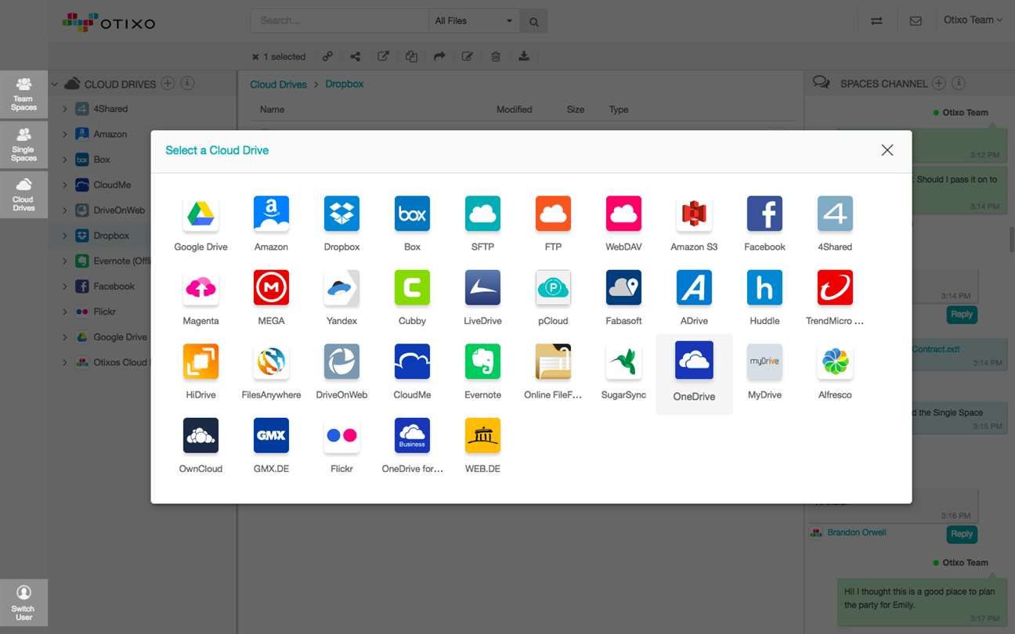This screenshot has width=1015, height=634.
Task: Expand the Dropbox drive in the tree
Action: tap(64, 236)
